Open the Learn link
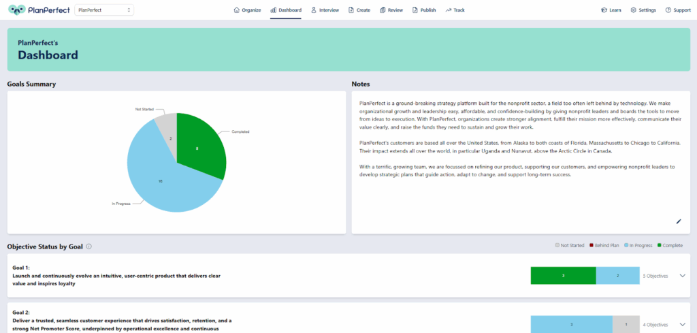 [x=611, y=10]
